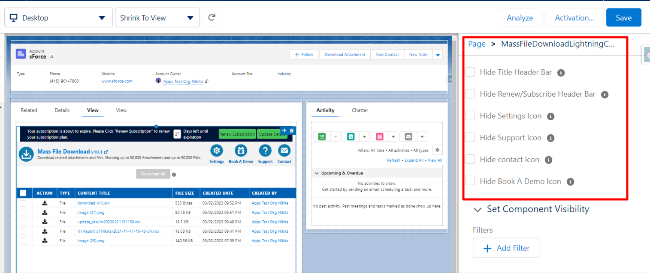The width and height of the screenshot is (650, 273).
Task: Select all files with header checkbox
Action: tap(23, 193)
